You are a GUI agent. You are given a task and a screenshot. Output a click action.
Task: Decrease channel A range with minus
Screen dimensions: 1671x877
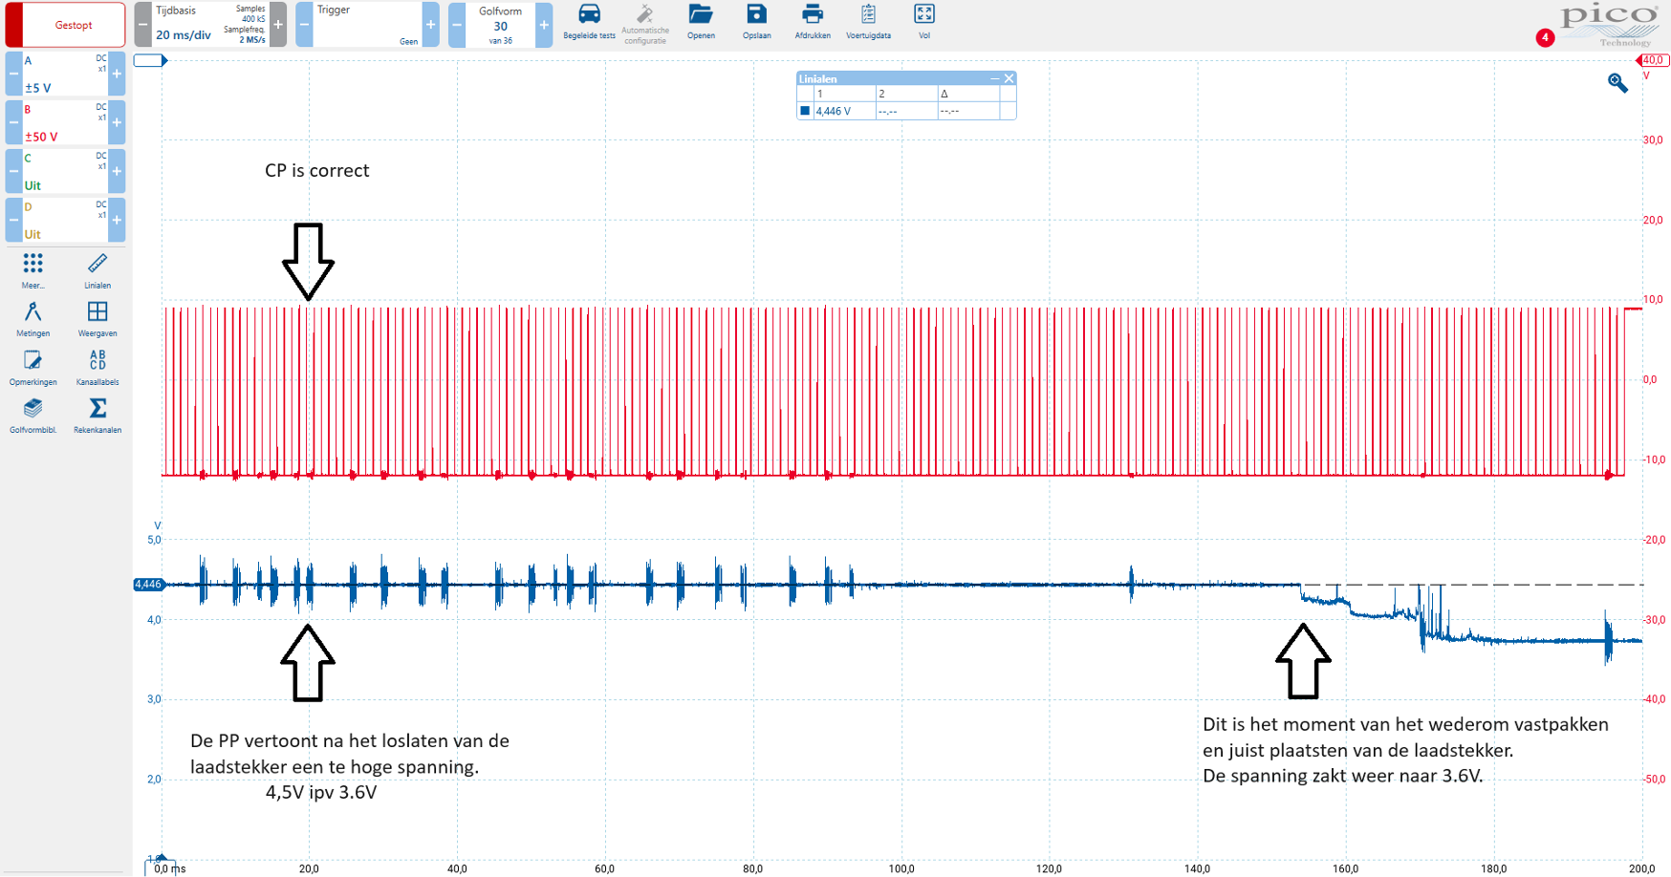click(x=13, y=74)
